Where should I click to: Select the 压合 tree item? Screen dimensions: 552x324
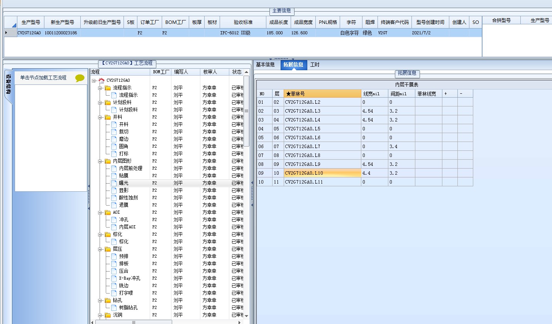click(124, 271)
